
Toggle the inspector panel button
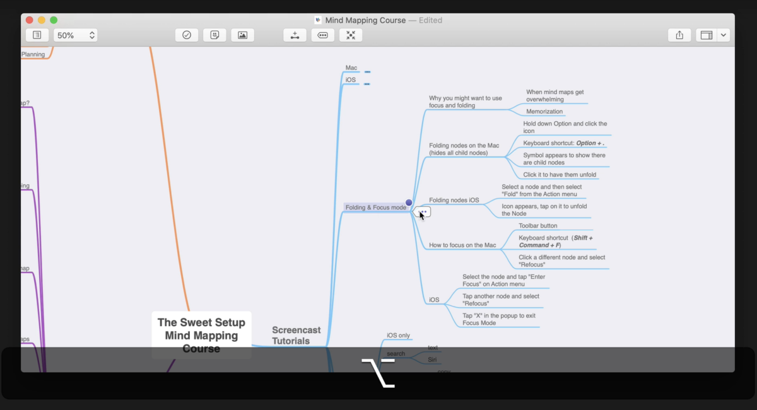coord(707,35)
